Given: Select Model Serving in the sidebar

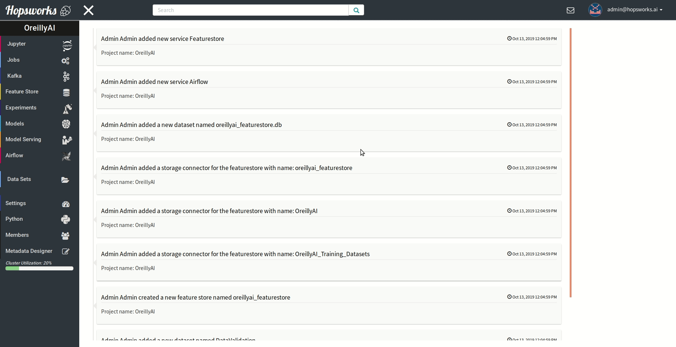Looking at the screenshot, I should click(x=23, y=139).
